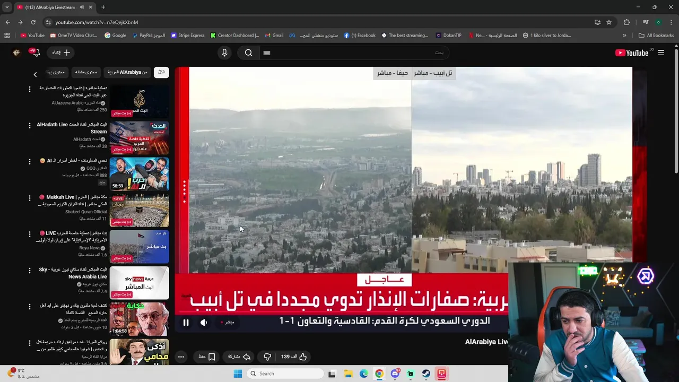Click the YouTube search magnifier button

[248, 53]
